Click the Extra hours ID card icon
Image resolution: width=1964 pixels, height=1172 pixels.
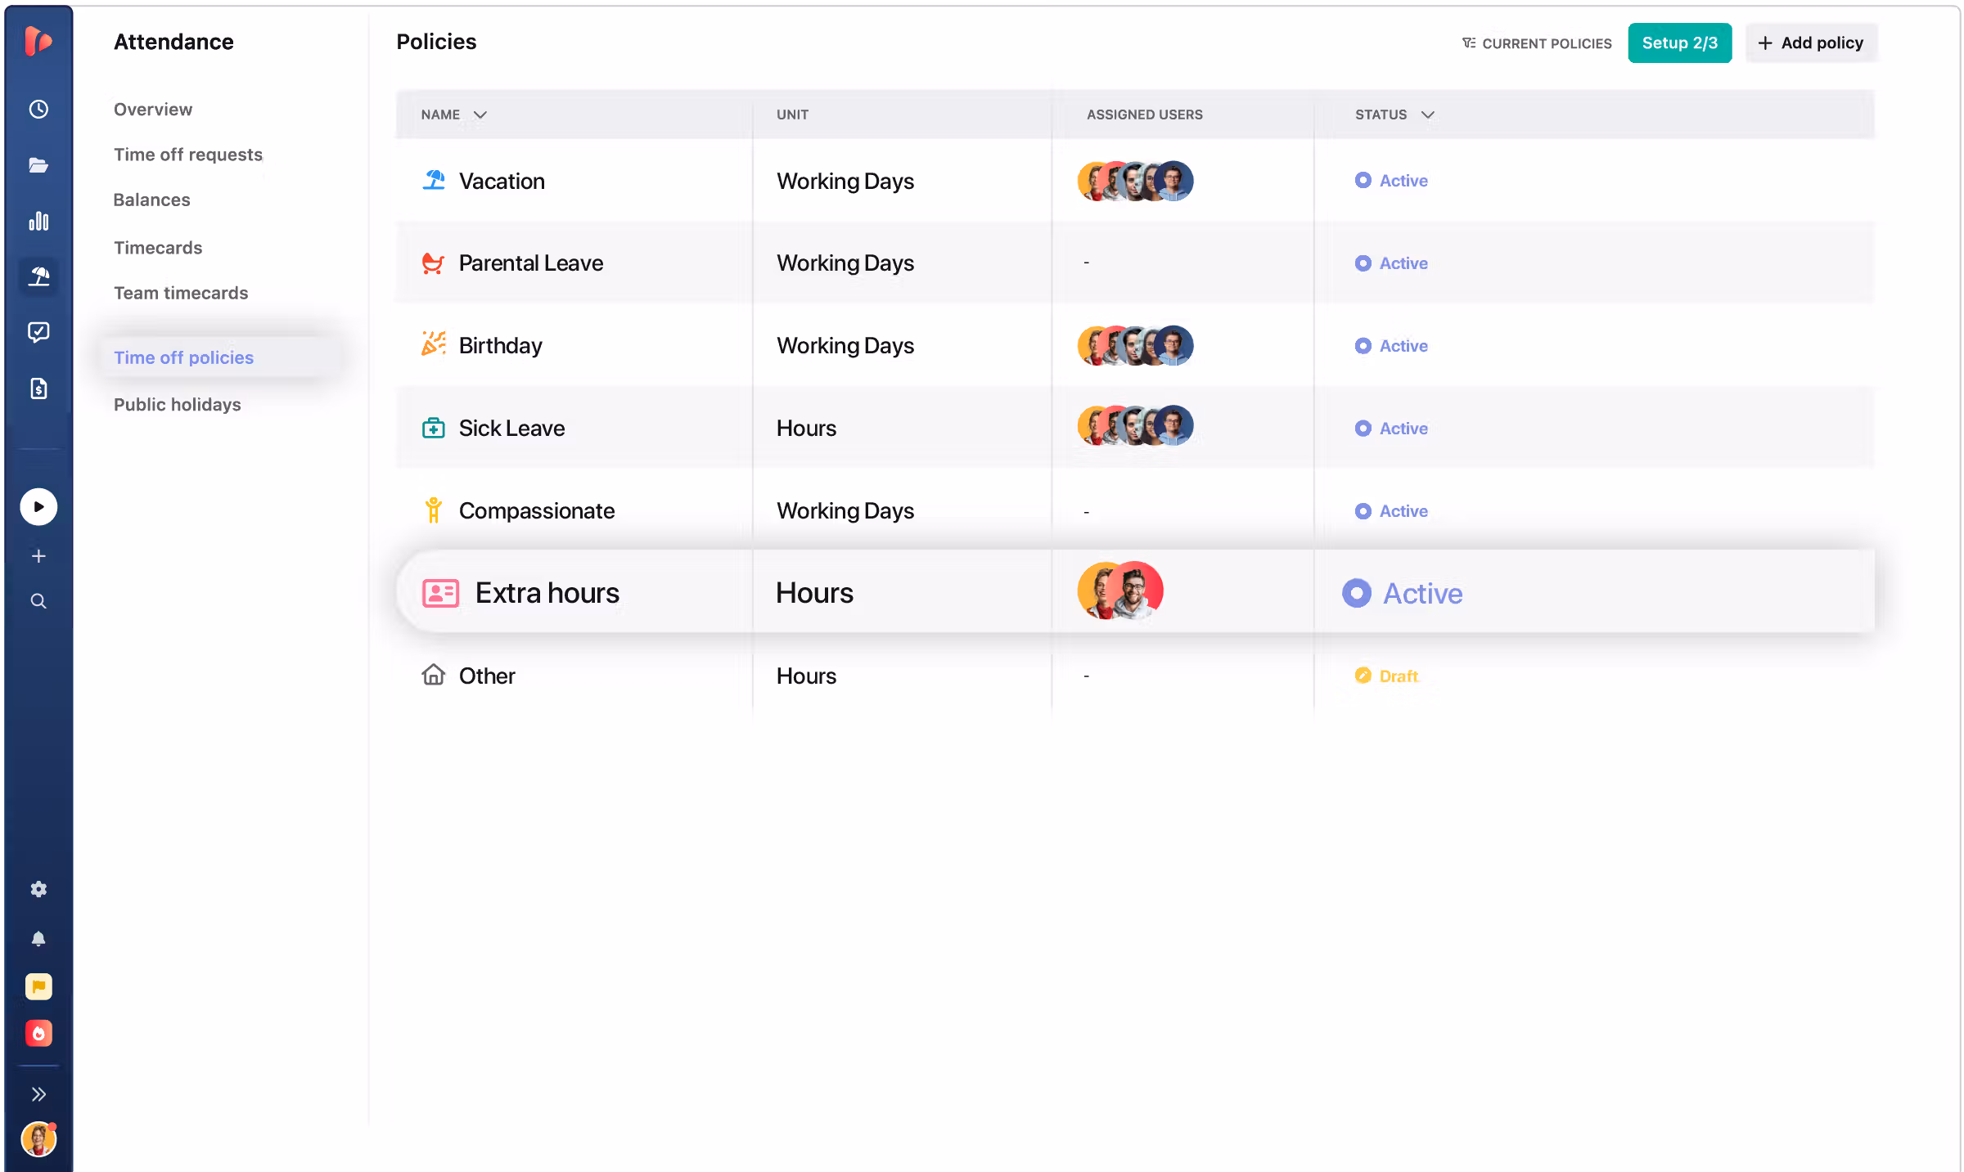coord(440,593)
